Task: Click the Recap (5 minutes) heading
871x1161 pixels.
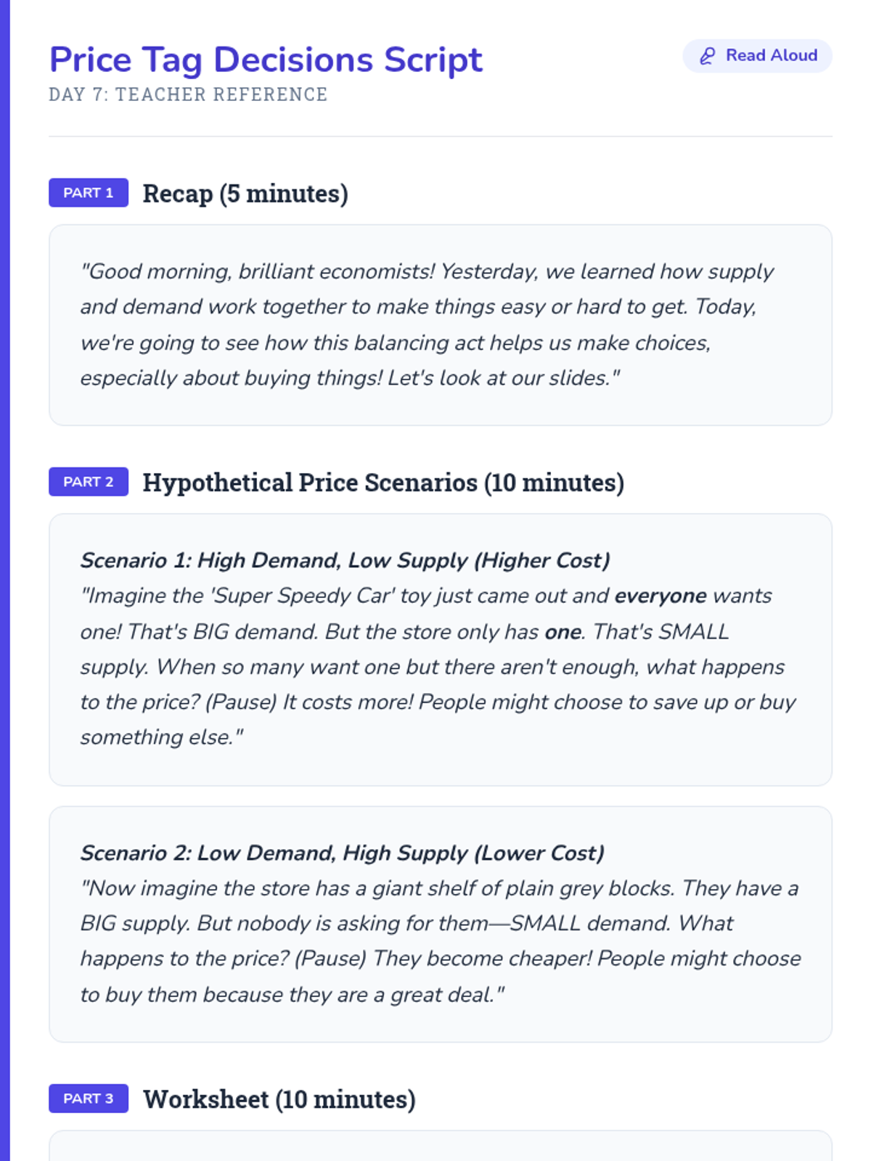Action: click(x=245, y=194)
